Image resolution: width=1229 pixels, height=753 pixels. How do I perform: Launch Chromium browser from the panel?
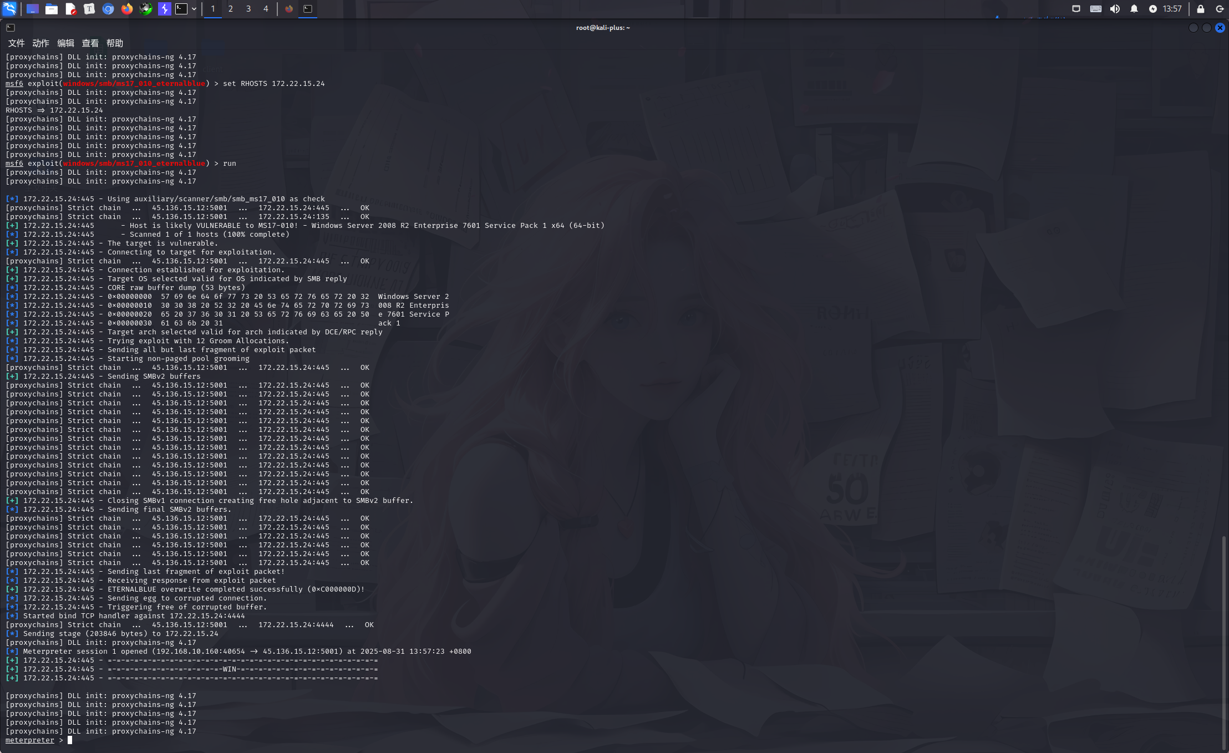tap(108, 9)
